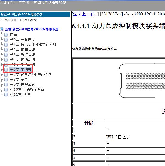165x166 pixels.
Task: Open chapter 第7章 变速器/变速驱动桥
Action: (x=30, y=75)
